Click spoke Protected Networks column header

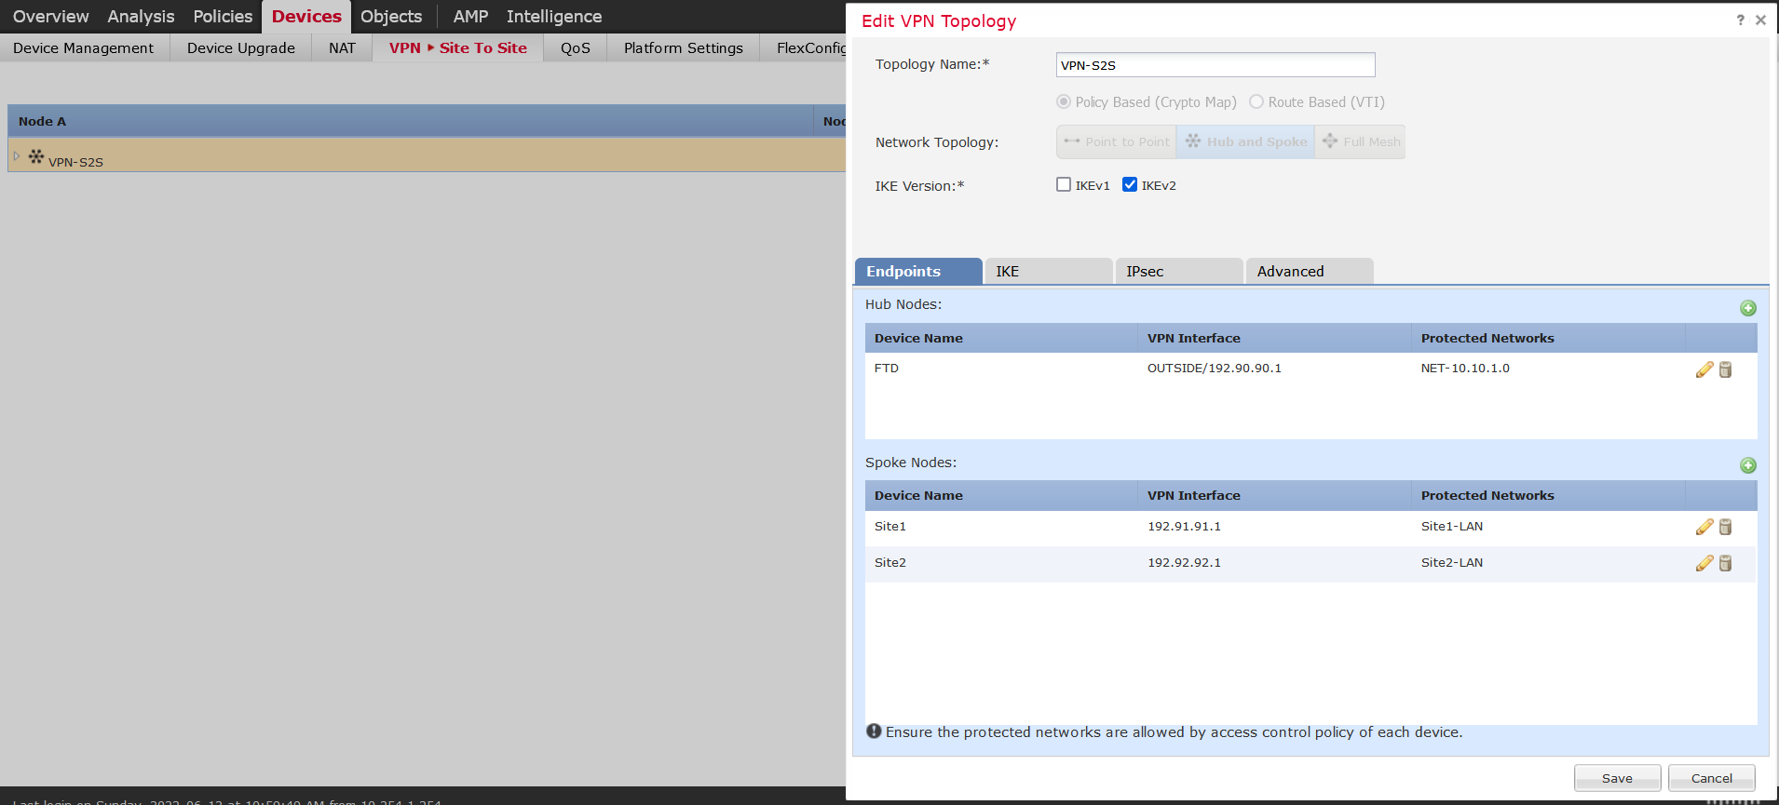pyautogui.click(x=1548, y=495)
